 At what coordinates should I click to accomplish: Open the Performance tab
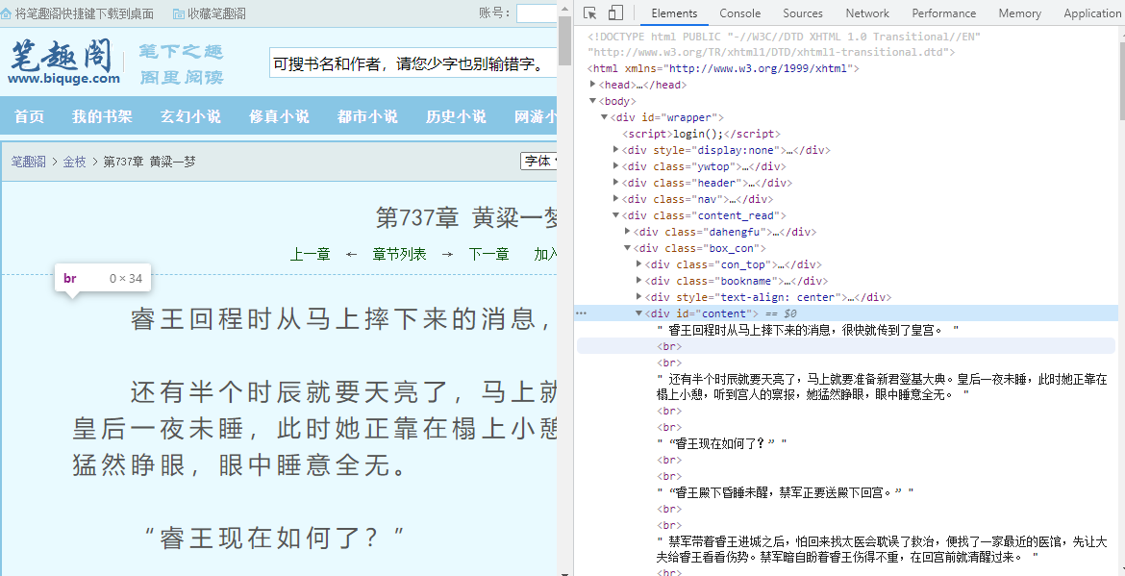[x=943, y=13]
